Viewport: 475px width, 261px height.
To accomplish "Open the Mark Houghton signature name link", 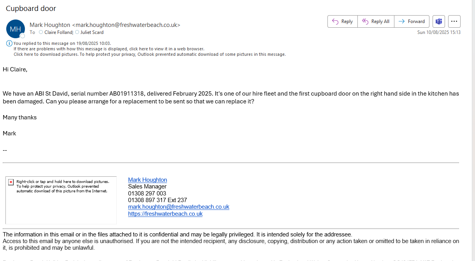I will [147, 180].
